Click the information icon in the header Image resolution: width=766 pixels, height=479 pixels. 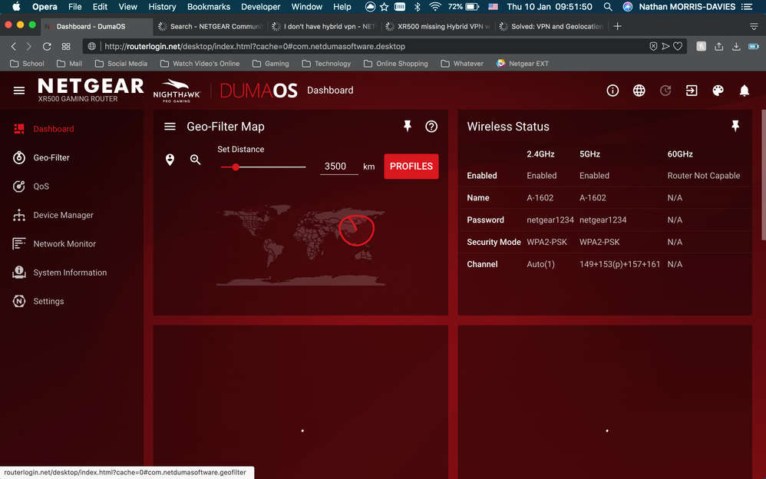pos(612,90)
